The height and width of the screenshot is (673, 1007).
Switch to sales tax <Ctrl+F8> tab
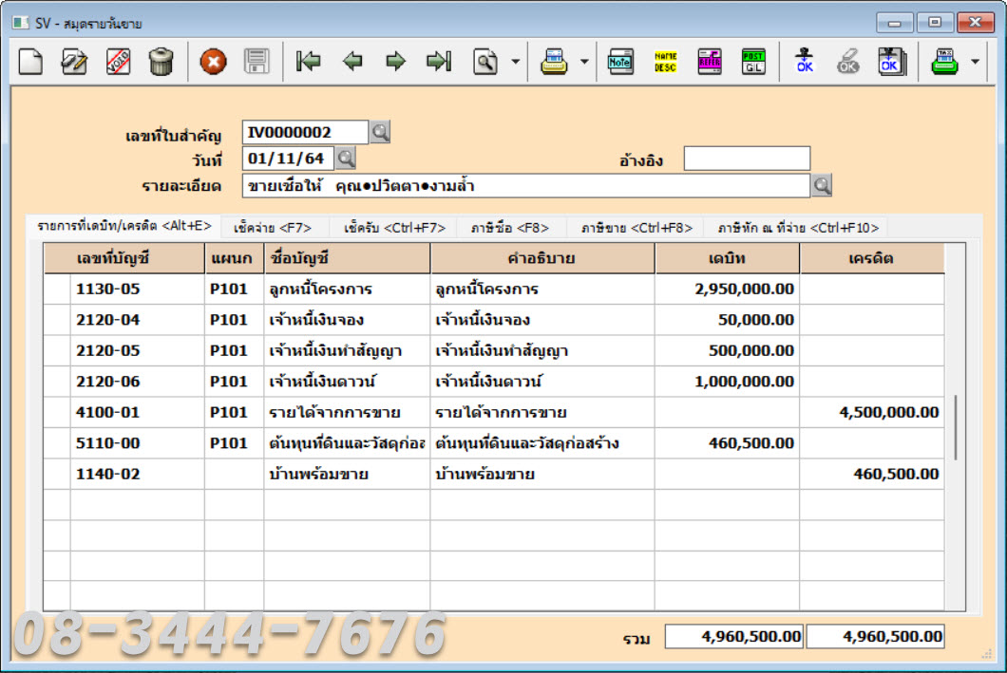tap(636, 228)
